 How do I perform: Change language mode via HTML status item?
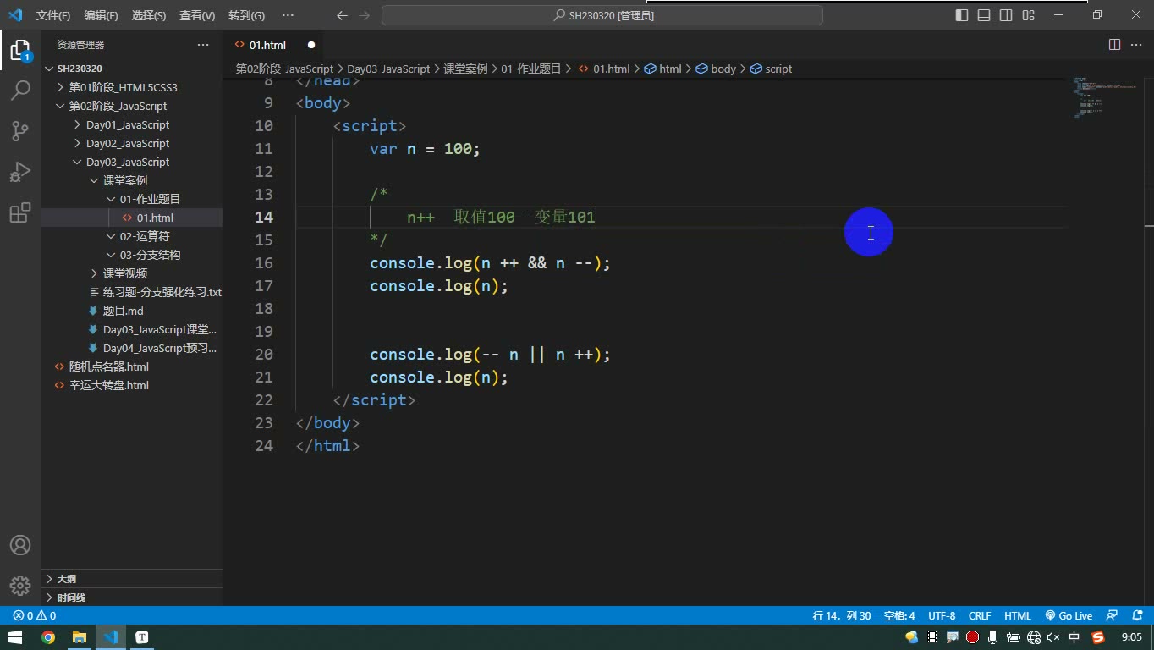click(x=1018, y=616)
